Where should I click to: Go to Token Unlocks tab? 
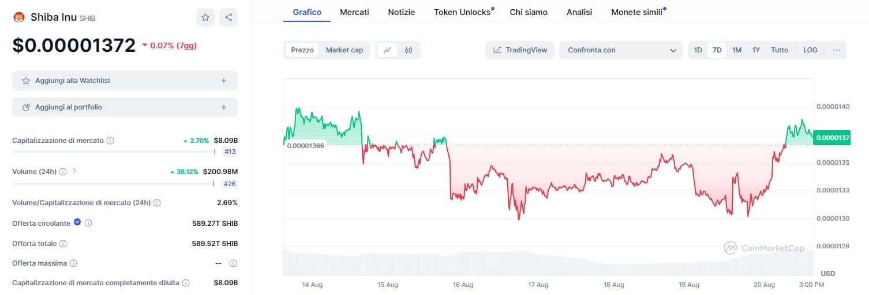pyautogui.click(x=462, y=12)
